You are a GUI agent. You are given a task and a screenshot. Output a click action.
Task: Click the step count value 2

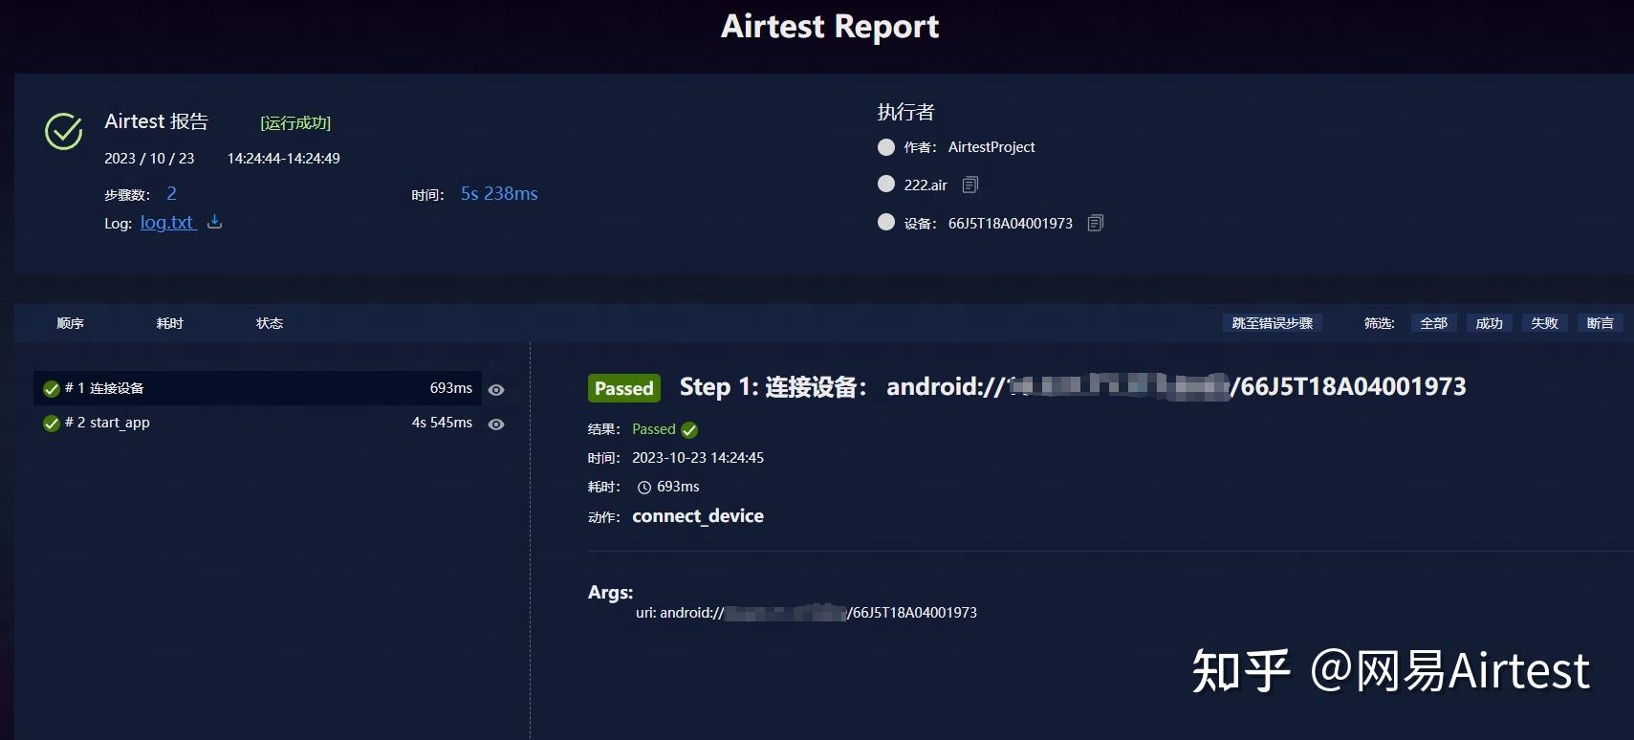tap(171, 193)
